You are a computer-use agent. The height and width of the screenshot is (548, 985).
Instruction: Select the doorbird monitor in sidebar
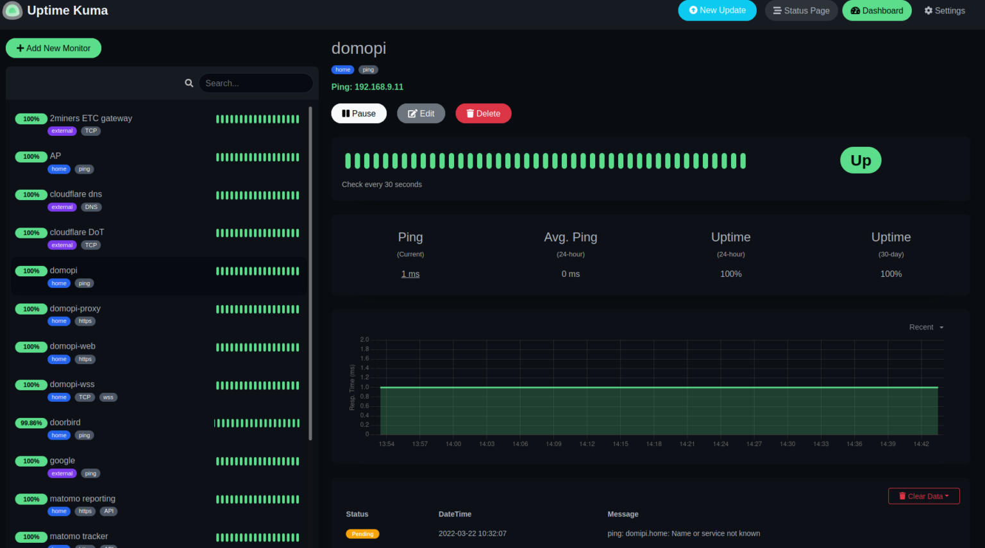pyautogui.click(x=65, y=422)
